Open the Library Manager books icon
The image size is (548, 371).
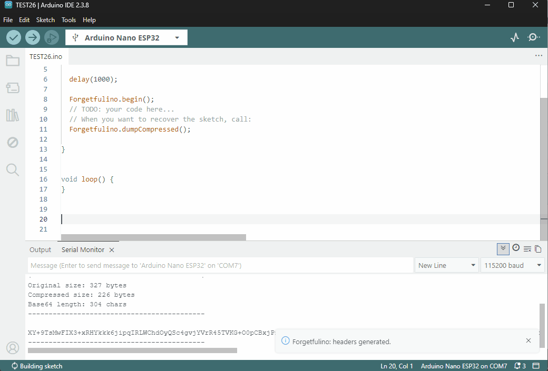[x=13, y=115]
